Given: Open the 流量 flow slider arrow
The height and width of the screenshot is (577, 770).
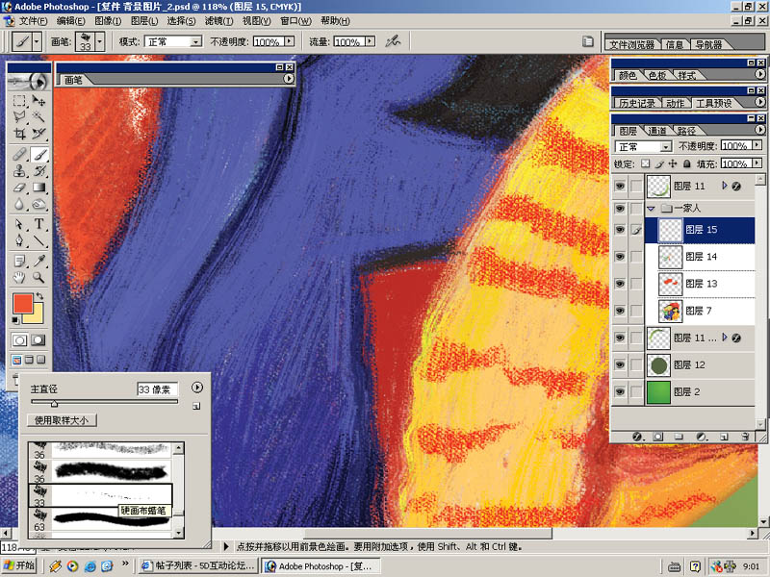Looking at the screenshot, I should (370, 41).
